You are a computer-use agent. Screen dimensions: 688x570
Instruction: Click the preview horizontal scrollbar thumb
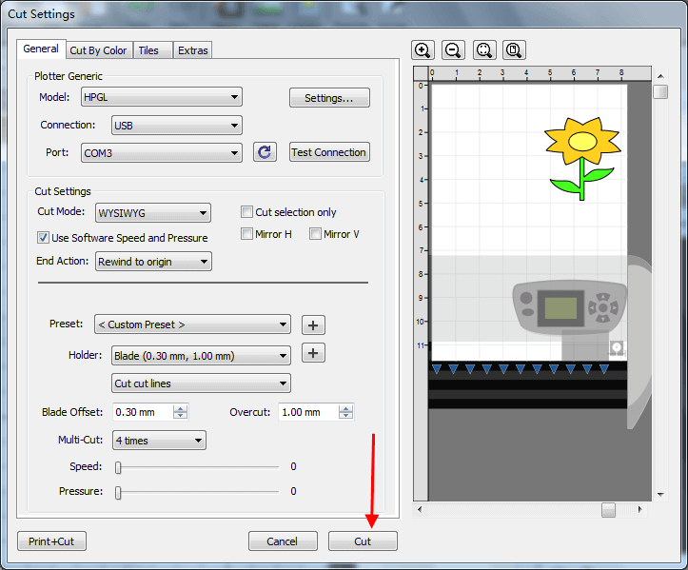[x=608, y=510]
